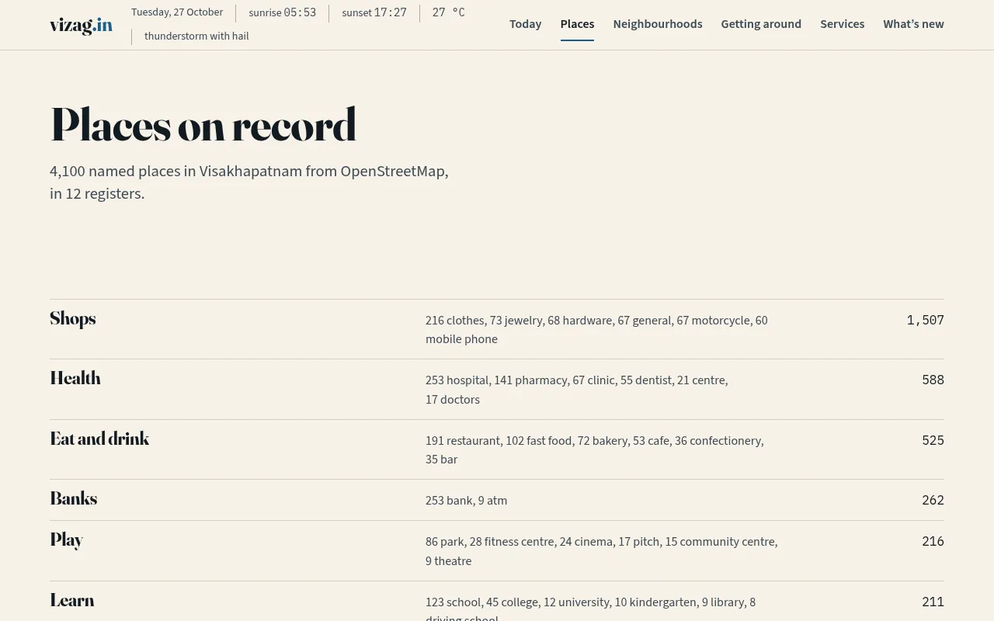Click the vizag.in site logo
994x621 pixels.
[x=81, y=25]
